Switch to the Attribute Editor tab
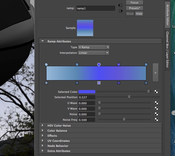The height and width of the screenshot is (156, 175). 168,15
